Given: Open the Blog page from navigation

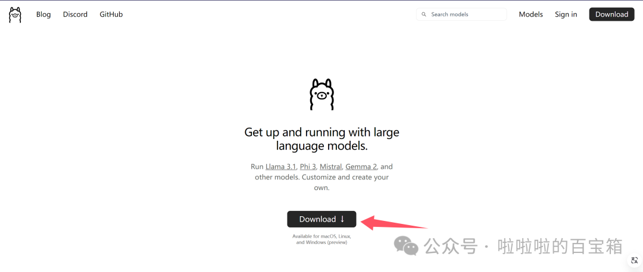Looking at the screenshot, I should 43,14.
